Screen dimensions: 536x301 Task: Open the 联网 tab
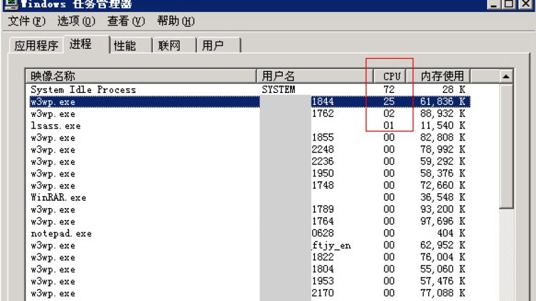tap(174, 45)
